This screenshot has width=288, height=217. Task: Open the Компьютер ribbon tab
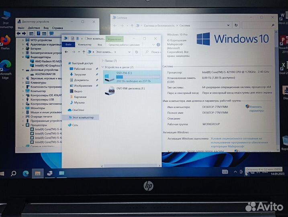click(x=85, y=45)
